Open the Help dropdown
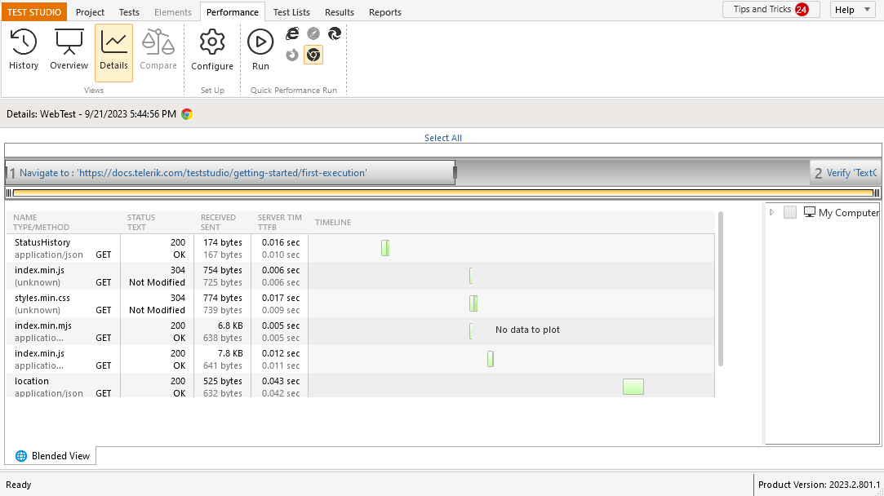This screenshot has height=496, width=884. [852, 10]
